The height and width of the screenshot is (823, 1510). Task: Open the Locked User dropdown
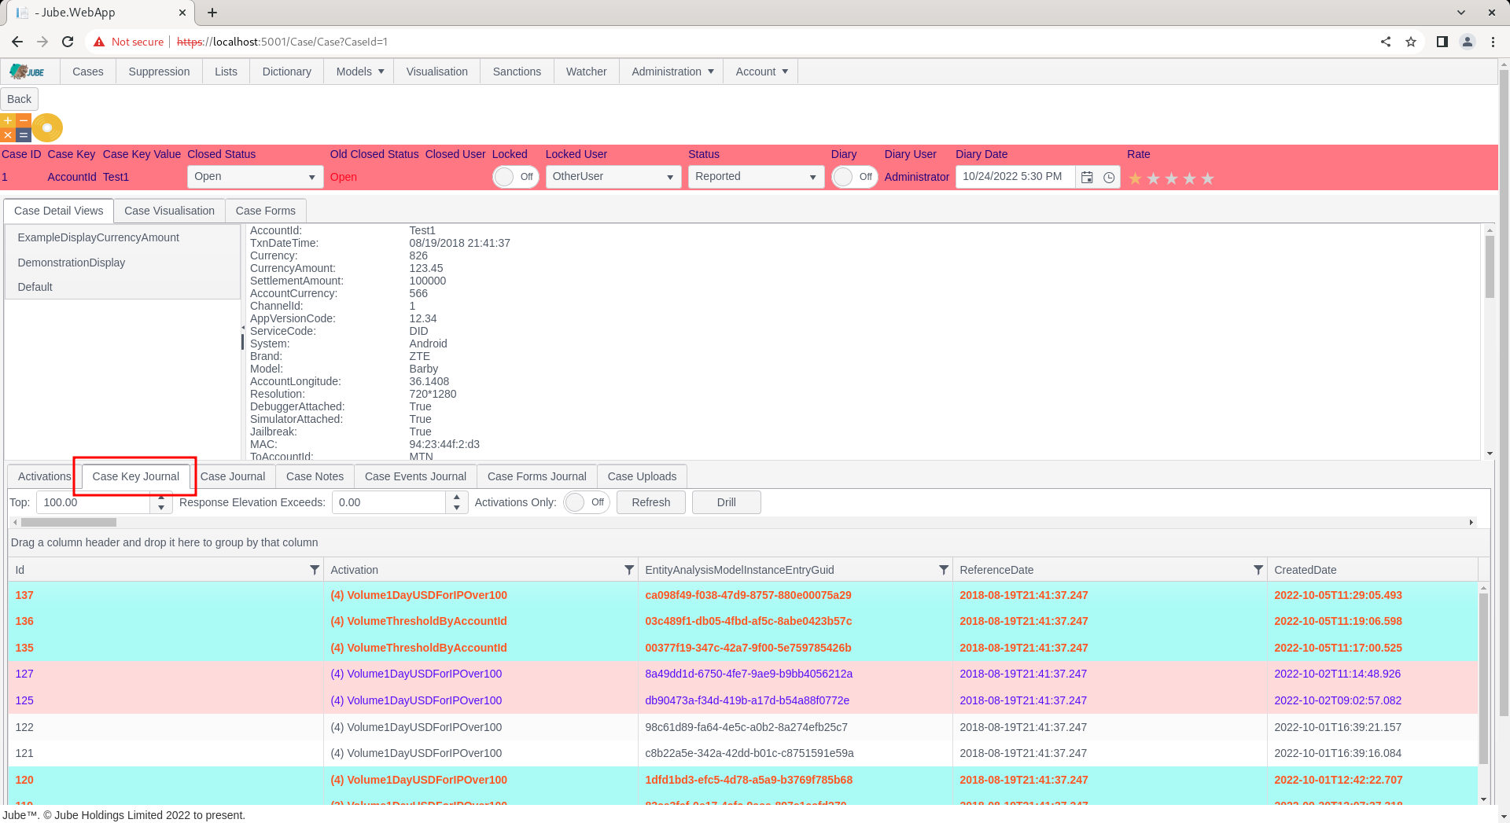613,177
